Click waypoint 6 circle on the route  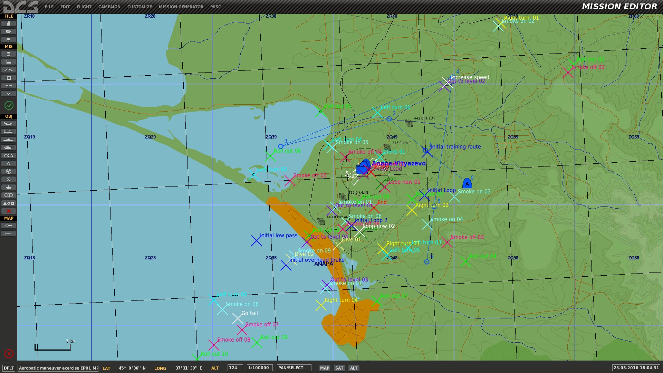click(x=427, y=262)
